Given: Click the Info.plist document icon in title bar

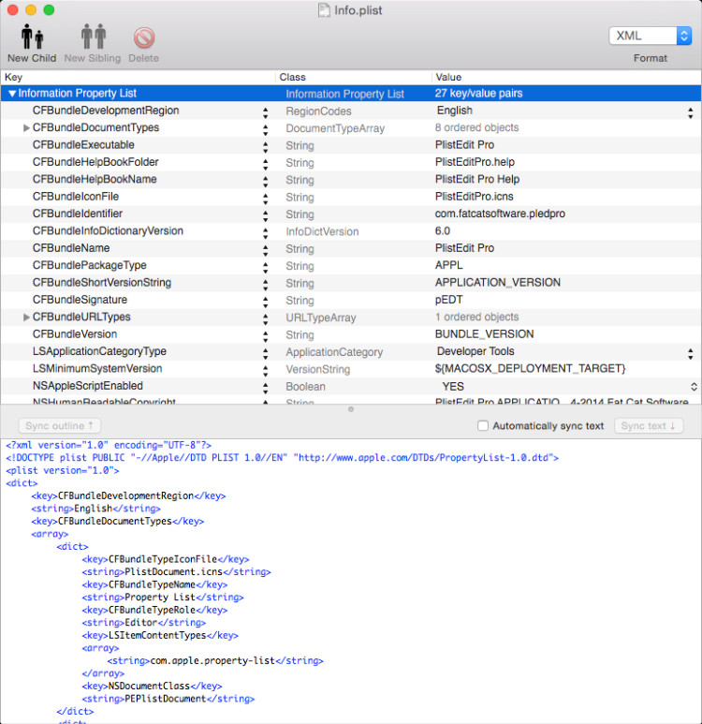Looking at the screenshot, I should point(324,10).
